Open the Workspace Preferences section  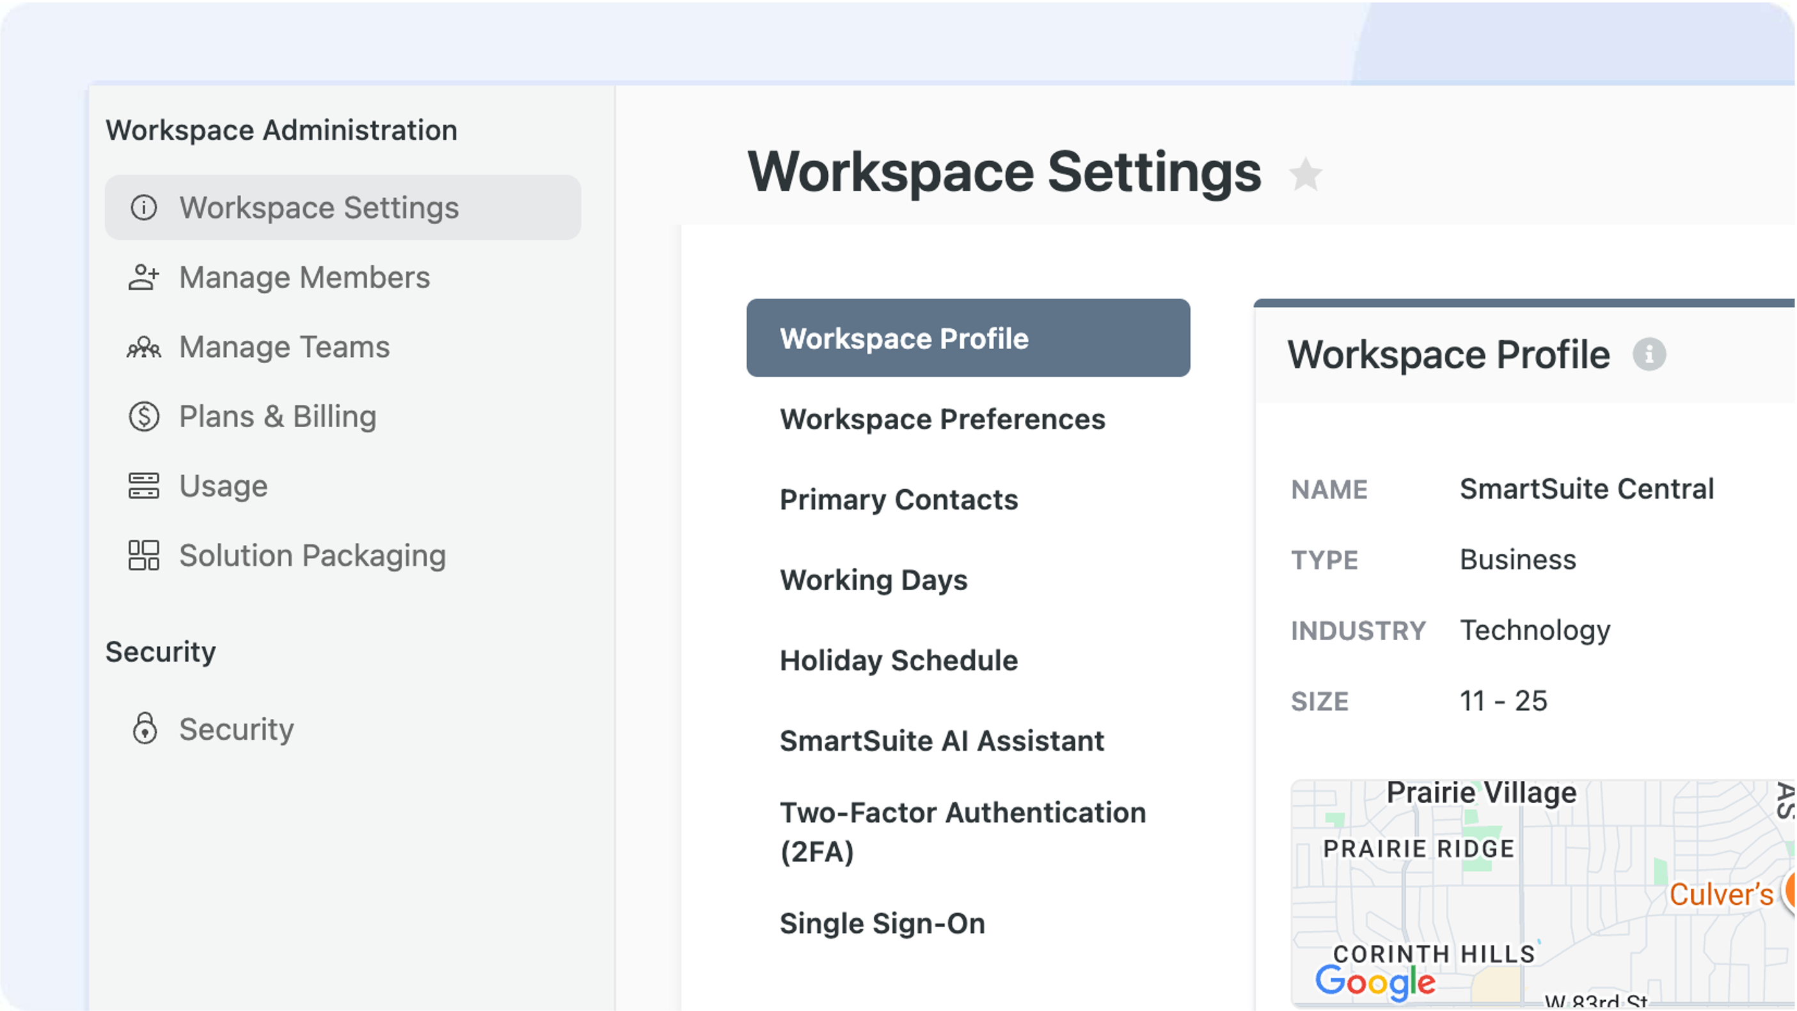(942, 419)
